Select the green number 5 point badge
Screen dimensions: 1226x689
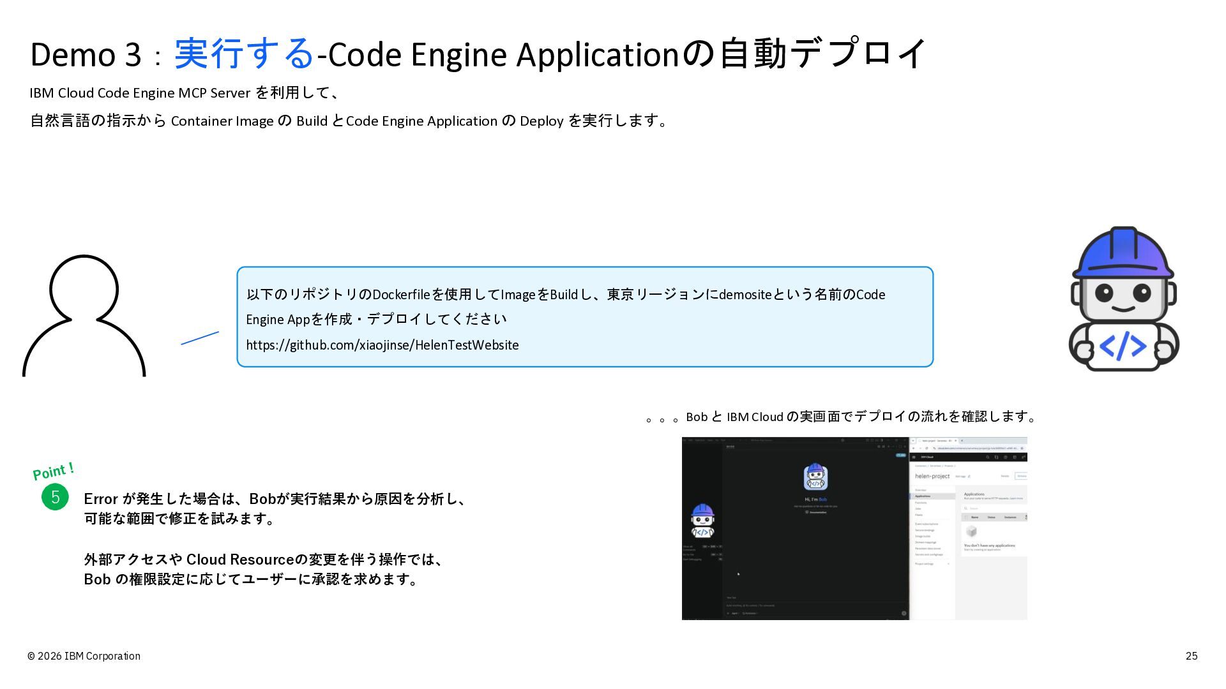coord(55,497)
